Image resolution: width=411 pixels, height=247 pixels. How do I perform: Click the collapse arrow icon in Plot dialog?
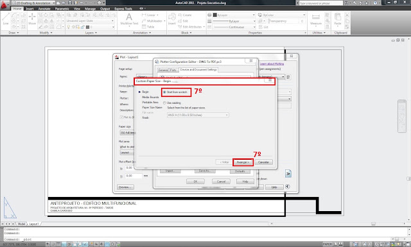(287, 187)
